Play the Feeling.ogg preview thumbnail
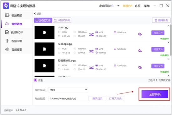The image size is (172, 115). (44, 49)
